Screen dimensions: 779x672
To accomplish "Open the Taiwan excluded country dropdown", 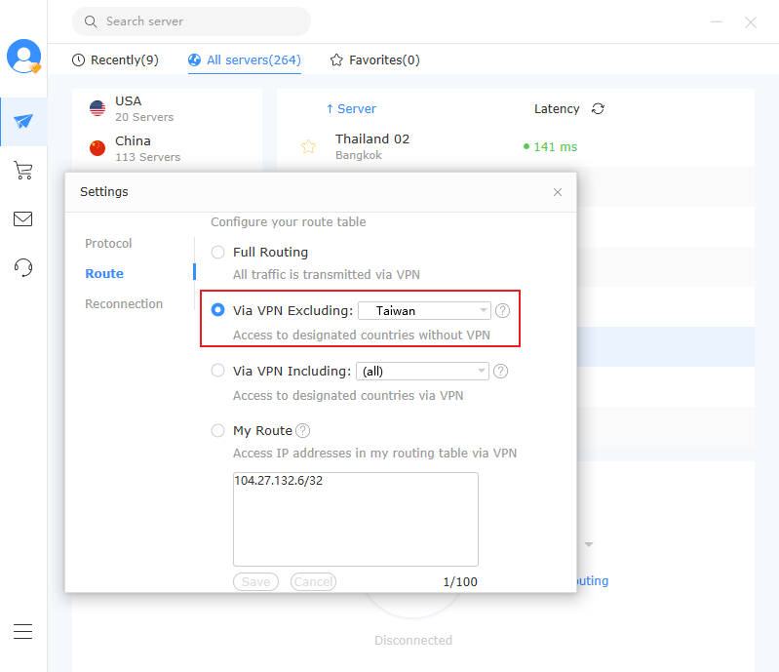I will [x=424, y=311].
